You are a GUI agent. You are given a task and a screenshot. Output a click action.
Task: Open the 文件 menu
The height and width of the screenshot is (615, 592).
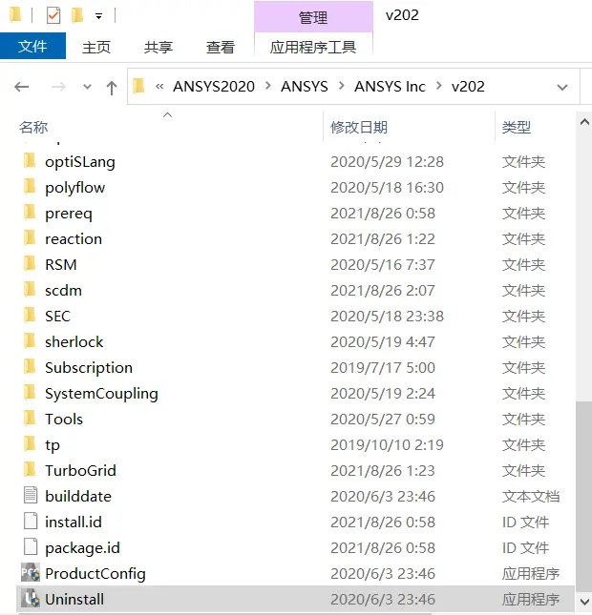pos(32,46)
